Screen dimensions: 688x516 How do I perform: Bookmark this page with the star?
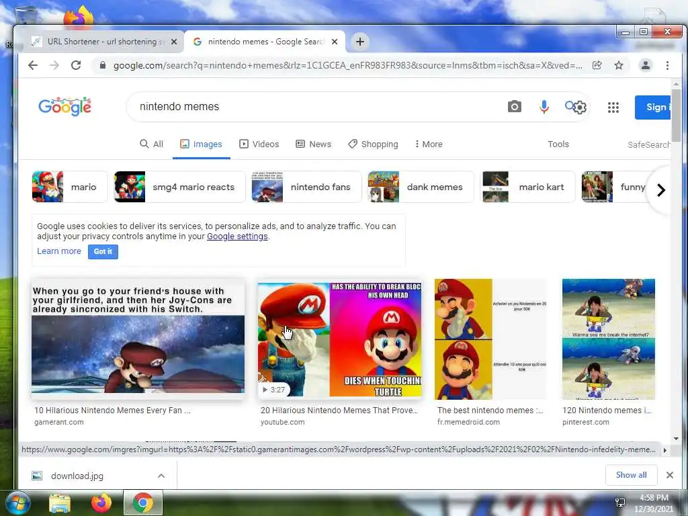pos(619,65)
